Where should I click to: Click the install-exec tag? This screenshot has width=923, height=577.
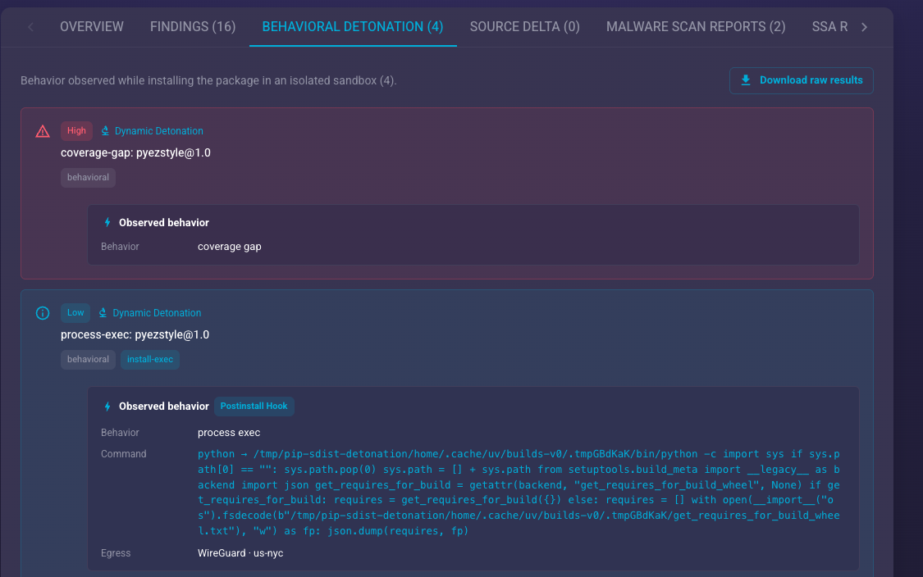pyautogui.click(x=150, y=359)
